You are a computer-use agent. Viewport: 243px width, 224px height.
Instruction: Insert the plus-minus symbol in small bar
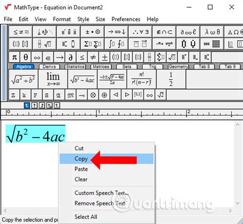[x=105, y=57]
